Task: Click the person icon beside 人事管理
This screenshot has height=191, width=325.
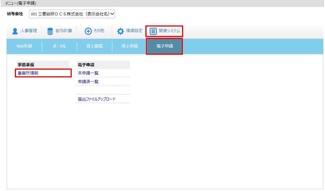Action: click(x=15, y=31)
